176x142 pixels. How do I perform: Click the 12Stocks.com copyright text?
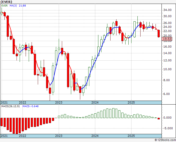pyautogui.click(x=165, y=140)
